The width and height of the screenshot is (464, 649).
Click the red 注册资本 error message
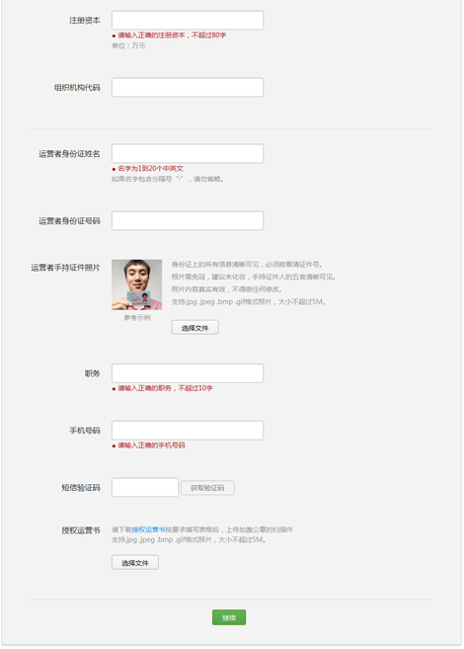click(x=169, y=36)
